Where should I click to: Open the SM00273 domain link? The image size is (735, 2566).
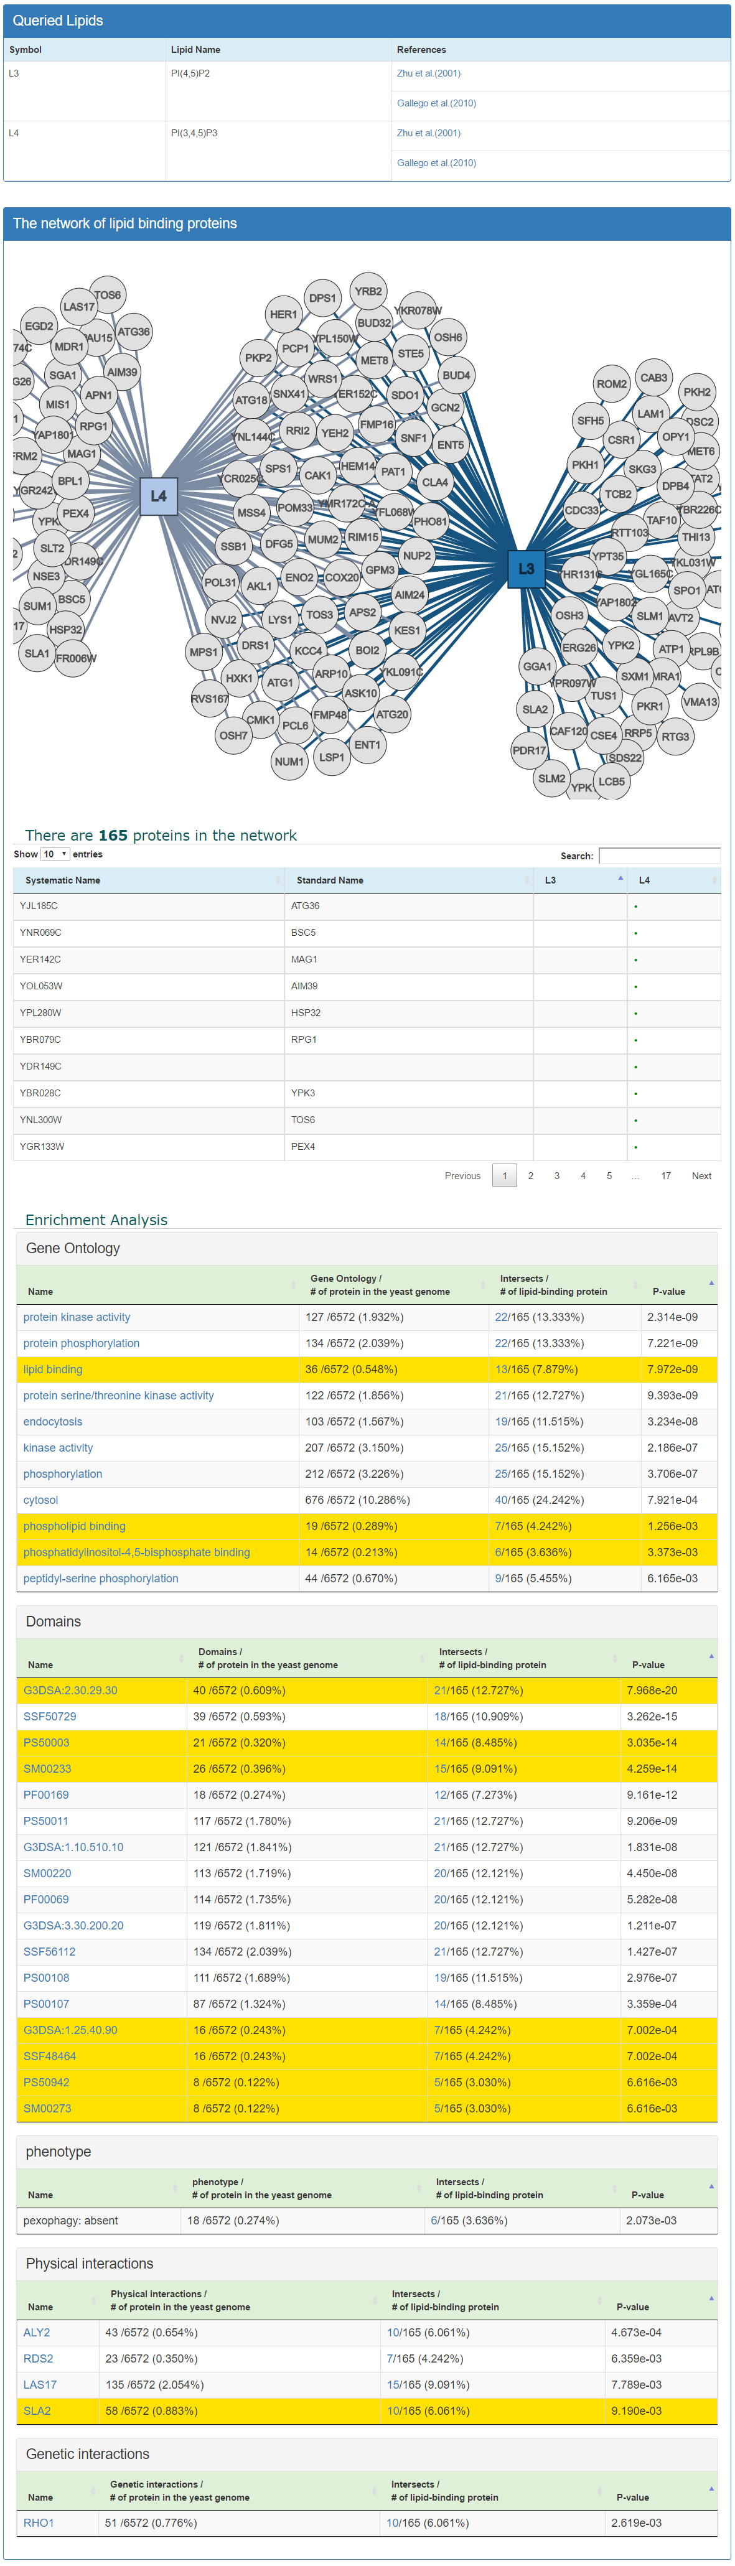[x=48, y=2108]
